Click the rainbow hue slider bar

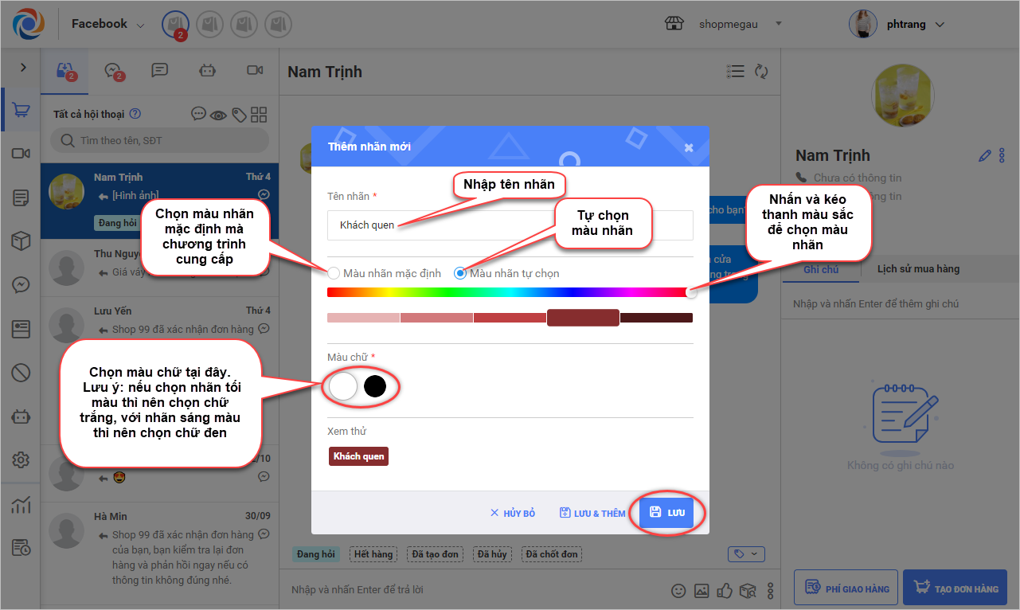[x=510, y=292]
